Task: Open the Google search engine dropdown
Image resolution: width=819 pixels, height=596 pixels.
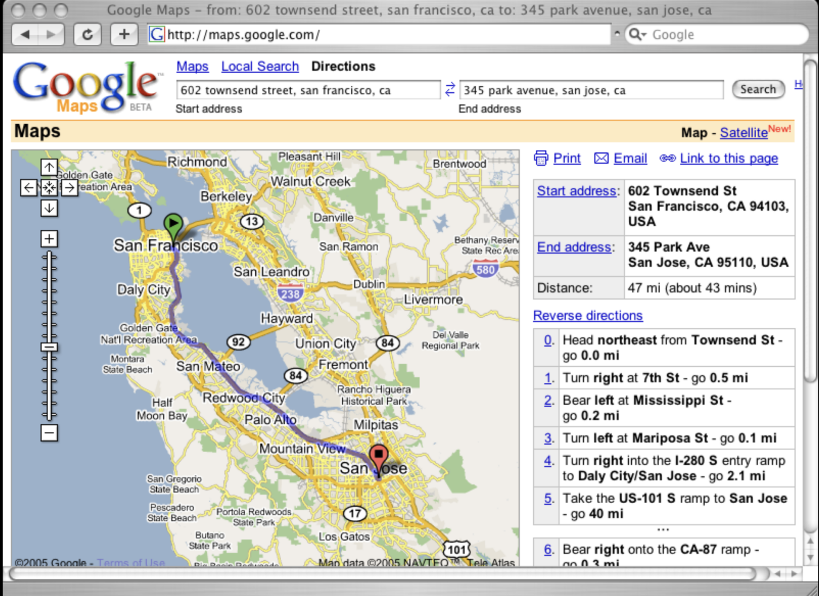Action: coord(638,34)
